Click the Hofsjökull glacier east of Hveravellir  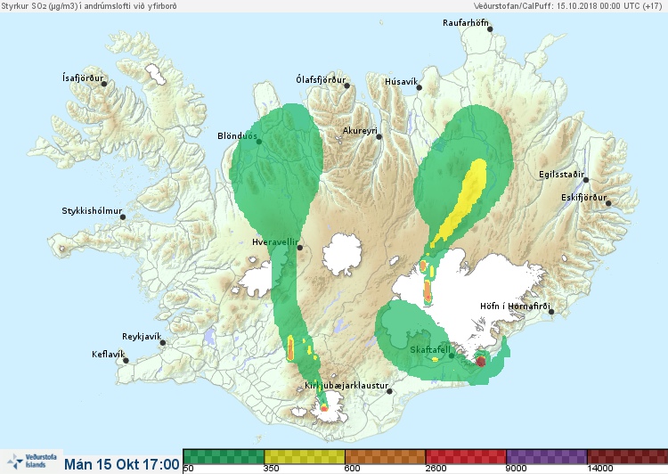342,255
